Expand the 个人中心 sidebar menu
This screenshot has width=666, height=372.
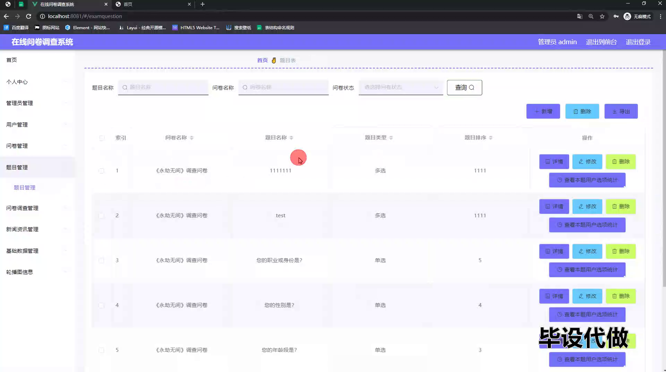coord(37,82)
